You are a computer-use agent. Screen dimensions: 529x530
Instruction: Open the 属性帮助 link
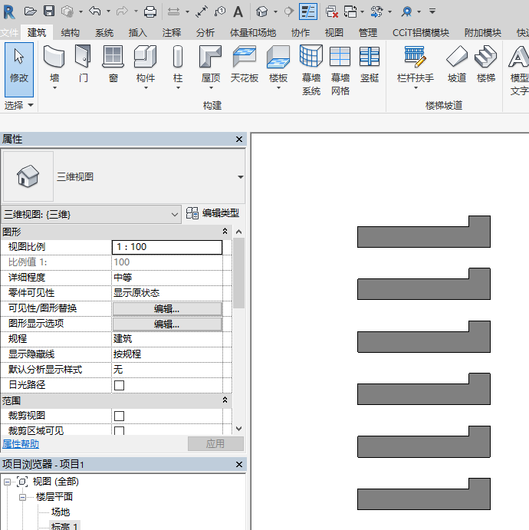pos(21,444)
